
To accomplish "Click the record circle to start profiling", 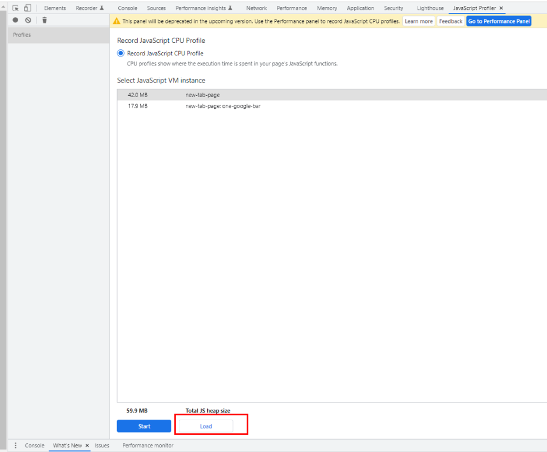I will click(x=15, y=19).
